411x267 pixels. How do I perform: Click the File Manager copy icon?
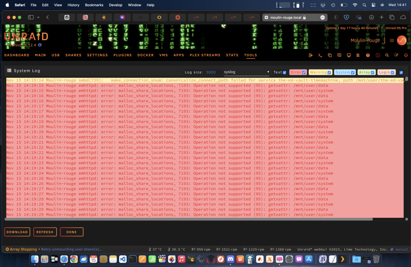[x=330, y=55]
